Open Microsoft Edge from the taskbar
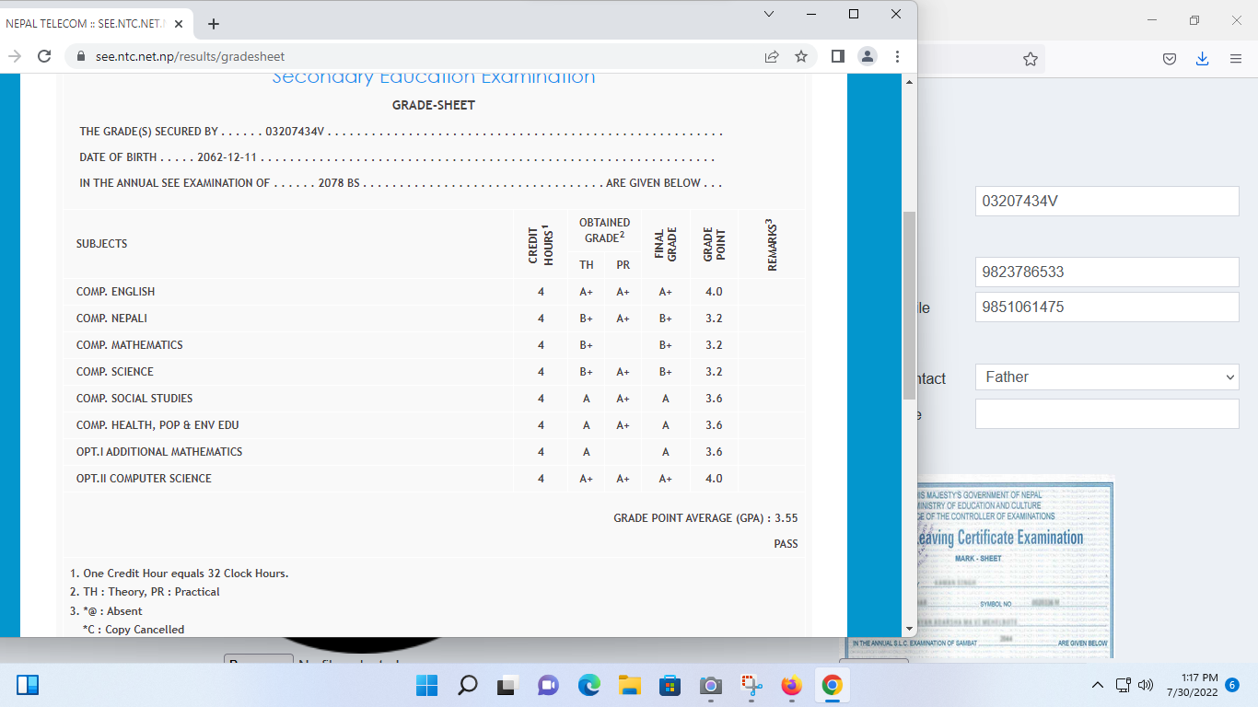Screen dimensions: 1258x707 (588, 686)
